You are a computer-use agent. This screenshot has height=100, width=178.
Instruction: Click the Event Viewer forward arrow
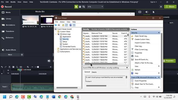(x=59, y=25)
